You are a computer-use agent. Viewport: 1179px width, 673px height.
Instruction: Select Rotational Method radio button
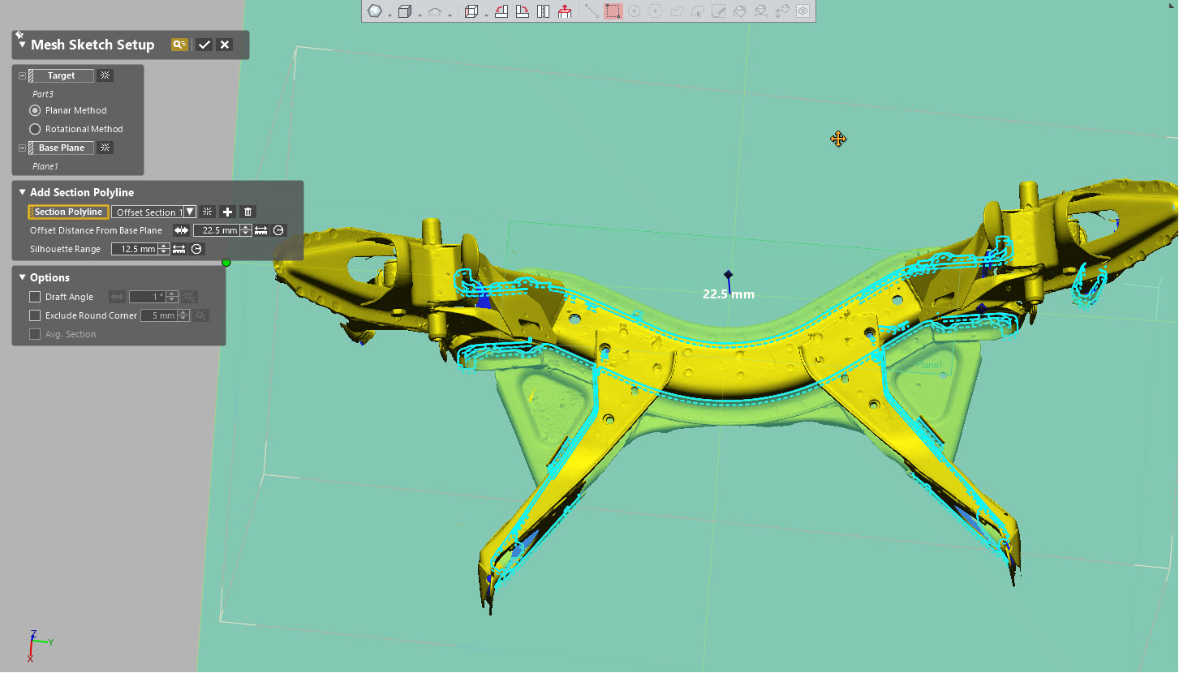point(35,129)
